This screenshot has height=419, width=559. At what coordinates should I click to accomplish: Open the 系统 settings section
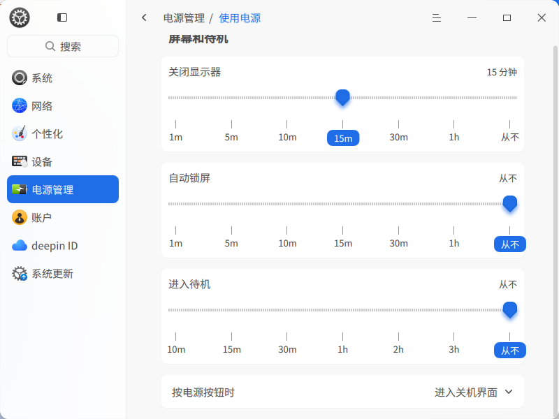point(63,78)
